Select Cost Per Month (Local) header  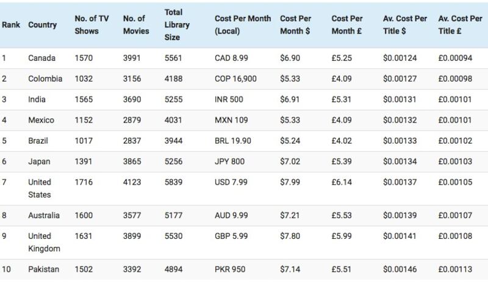(x=243, y=25)
